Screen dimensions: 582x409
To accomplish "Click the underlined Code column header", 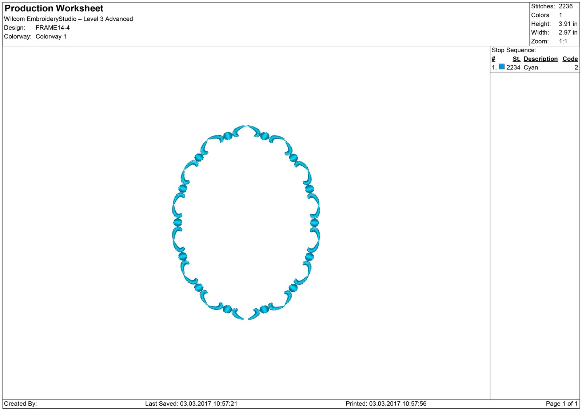I will tap(570, 59).
